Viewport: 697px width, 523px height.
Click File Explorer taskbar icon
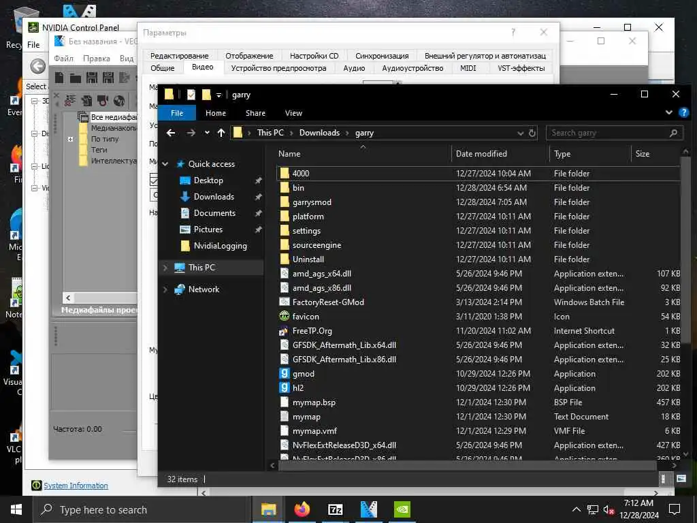(x=268, y=509)
